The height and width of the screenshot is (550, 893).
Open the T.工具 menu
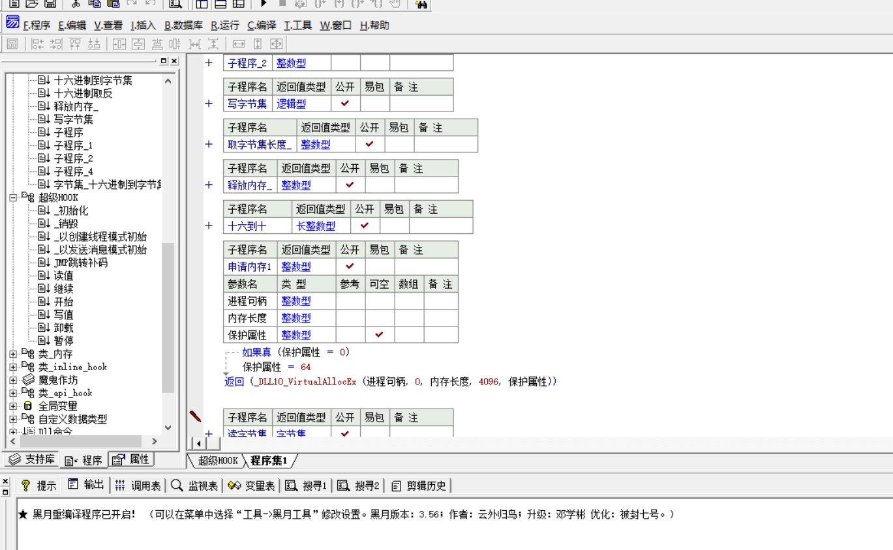297,25
